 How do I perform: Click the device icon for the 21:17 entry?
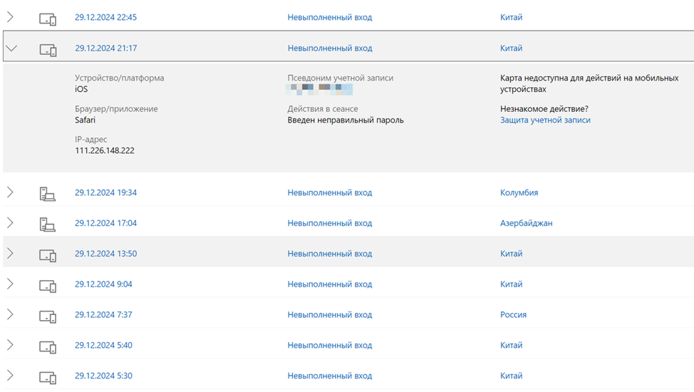click(48, 50)
